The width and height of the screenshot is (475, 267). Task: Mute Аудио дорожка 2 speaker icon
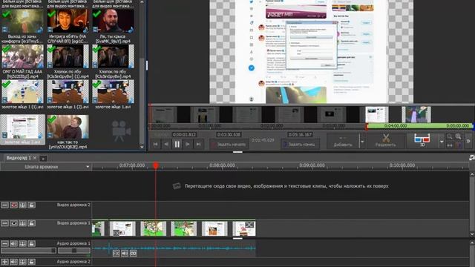click(x=13, y=262)
